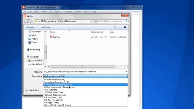Select Documents in the navigation pane
Screen dimensions: 194x109
35,31
